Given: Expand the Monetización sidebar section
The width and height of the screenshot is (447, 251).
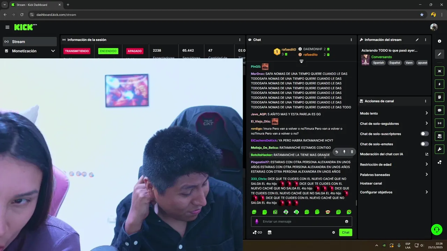Looking at the screenshot, I should [x=29, y=51].
